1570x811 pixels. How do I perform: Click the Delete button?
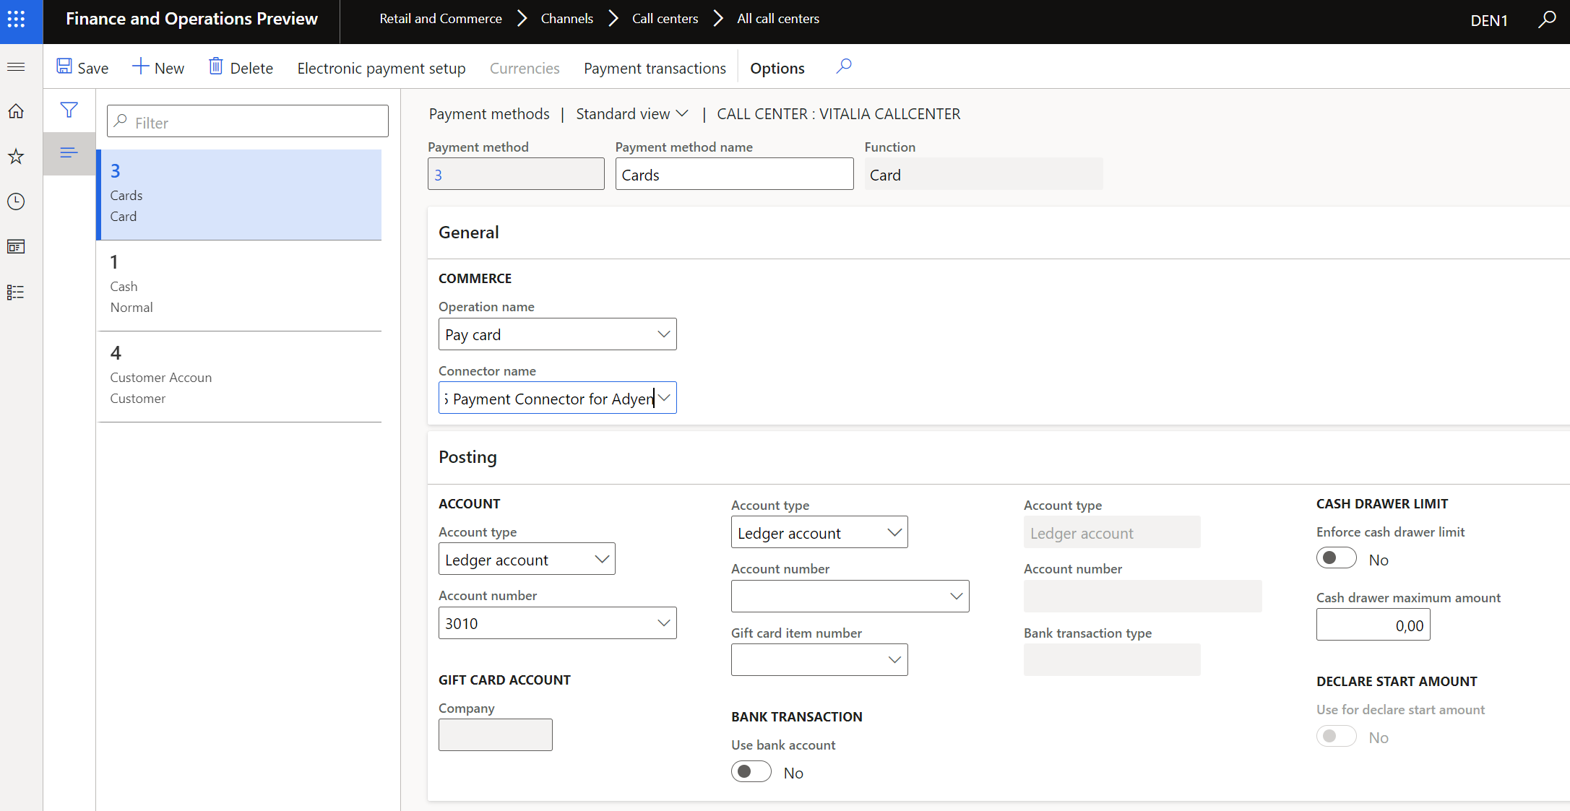(x=241, y=68)
